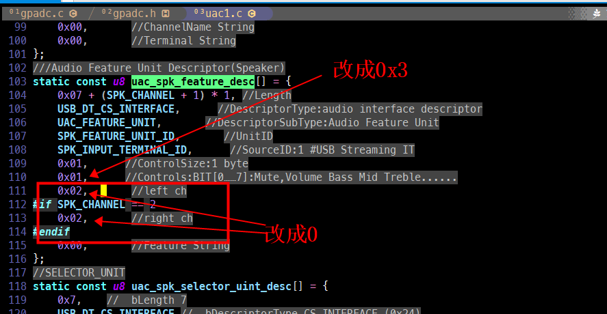Place cursor on '//Terminal String' comment
Screen dimensions: 607x314
(183, 40)
